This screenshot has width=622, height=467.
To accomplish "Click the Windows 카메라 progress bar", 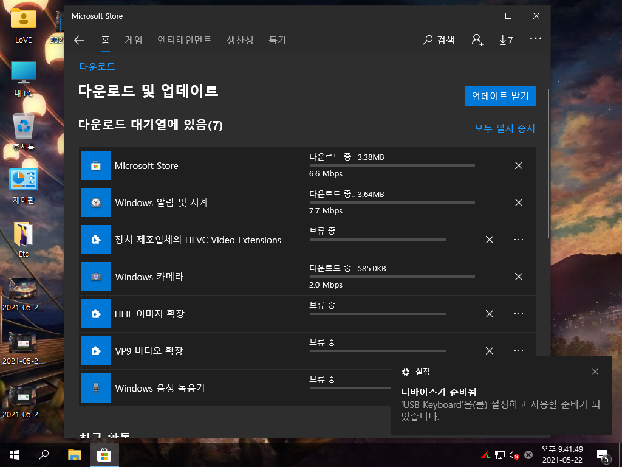I will tap(392, 277).
